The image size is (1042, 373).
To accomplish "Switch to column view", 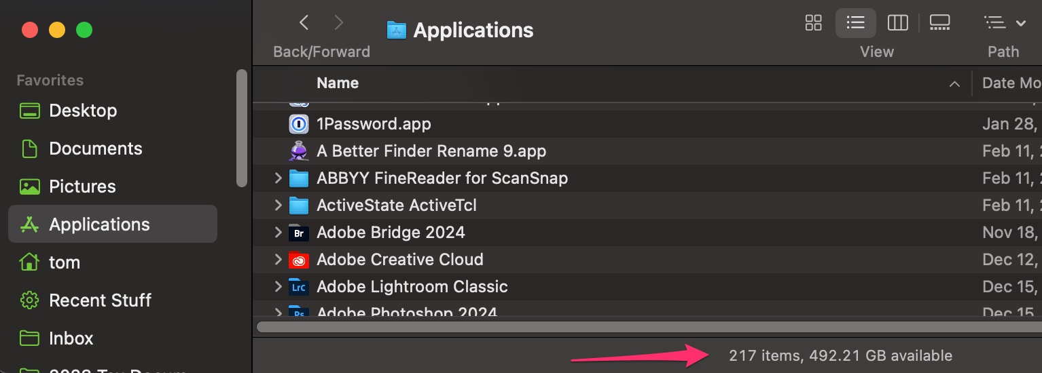I will click(x=897, y=23).
